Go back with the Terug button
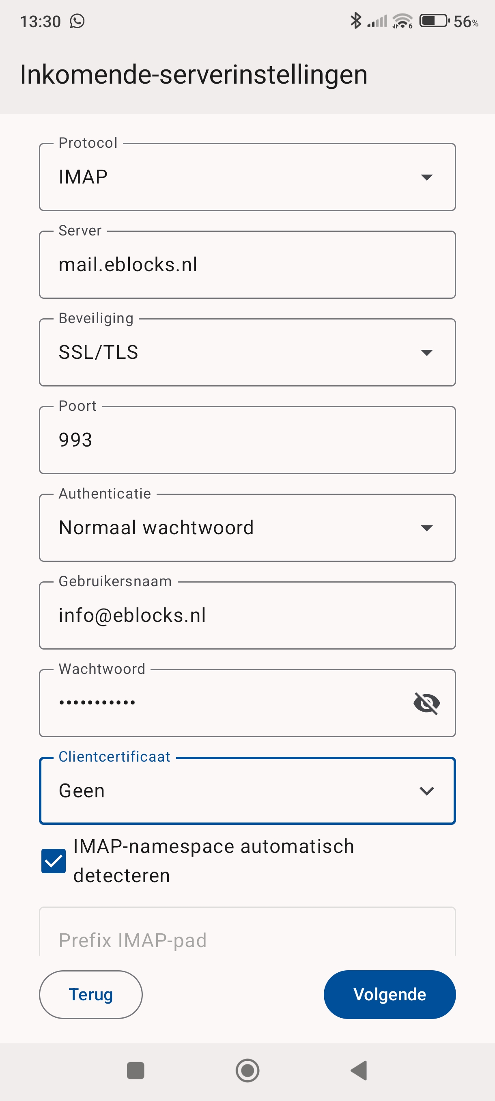Image resolution: width=495 pixels, height=1101 pixels. (x=90, y=994)
